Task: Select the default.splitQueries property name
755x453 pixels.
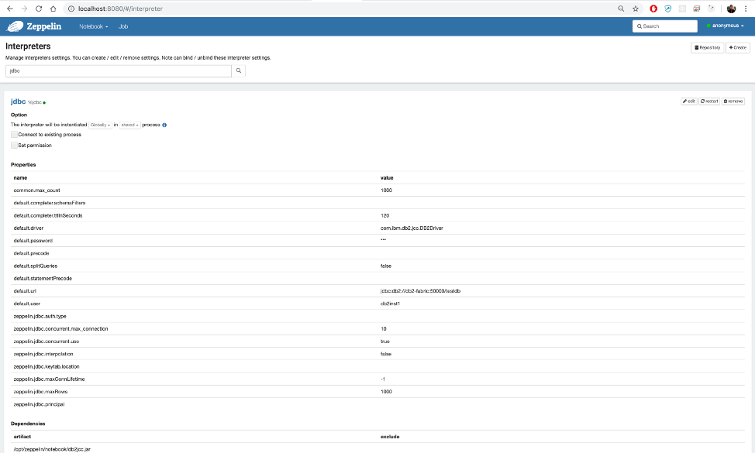Action: coord(35,266)
